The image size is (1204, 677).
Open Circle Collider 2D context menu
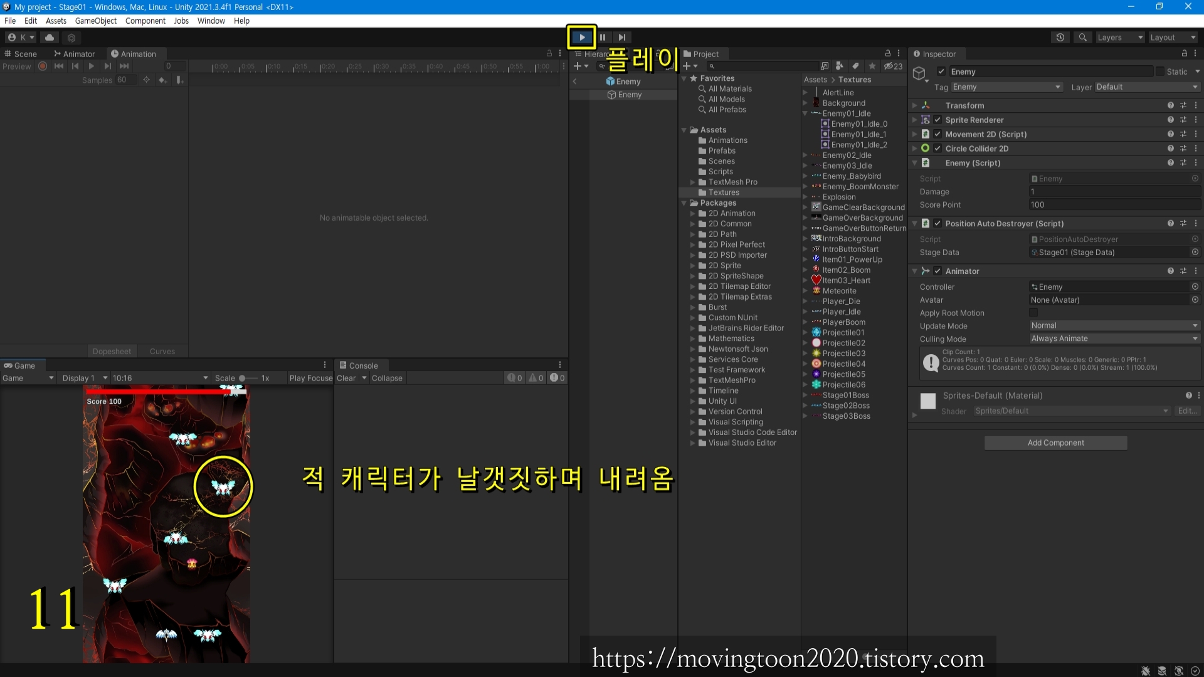(1196, 149)
